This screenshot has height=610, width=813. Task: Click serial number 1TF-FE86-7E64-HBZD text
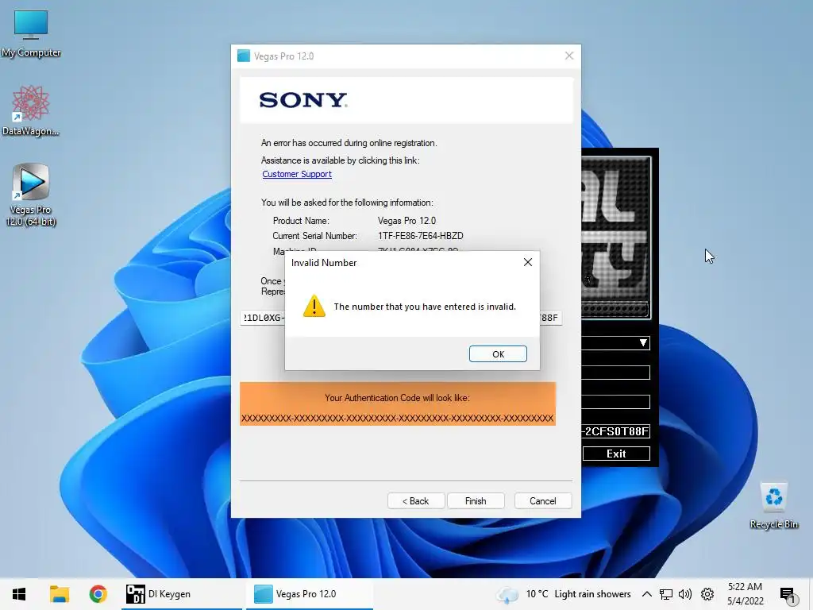point(421,236)
